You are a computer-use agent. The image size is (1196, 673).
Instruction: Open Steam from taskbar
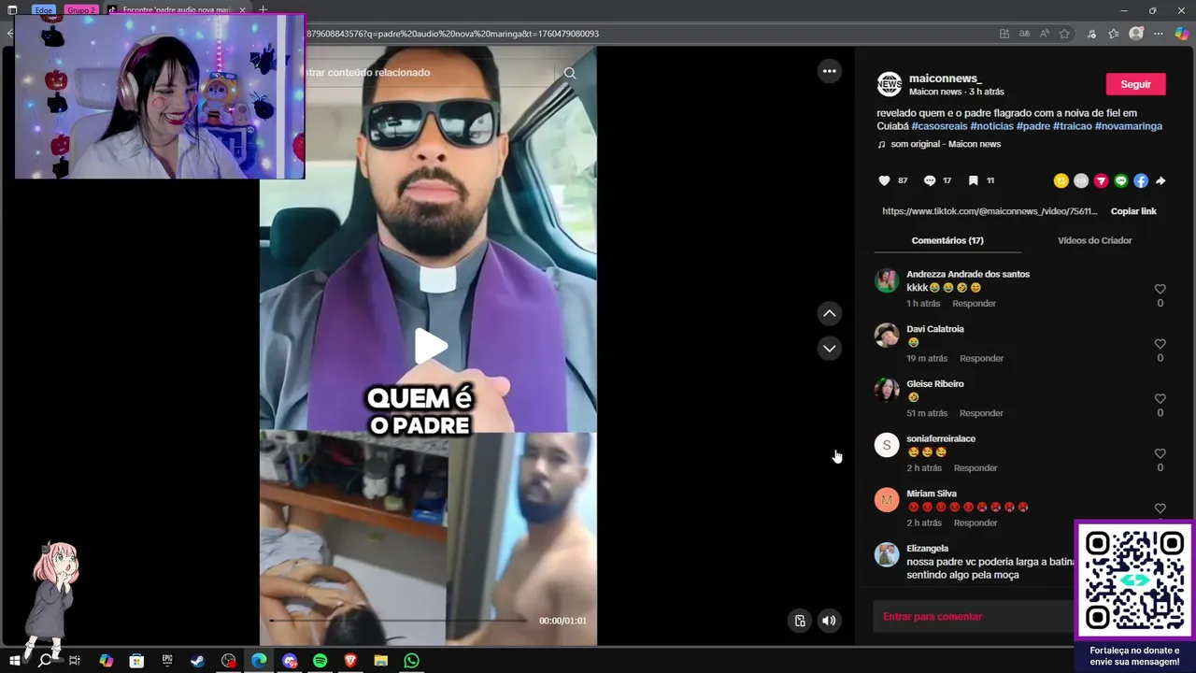(x=198, y=661)
